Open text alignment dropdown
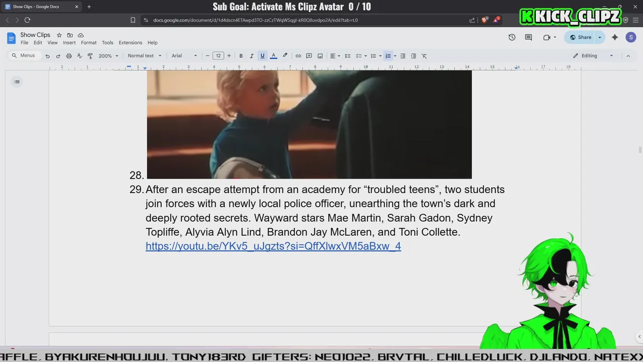643x362 pixels. coord(335,56)
